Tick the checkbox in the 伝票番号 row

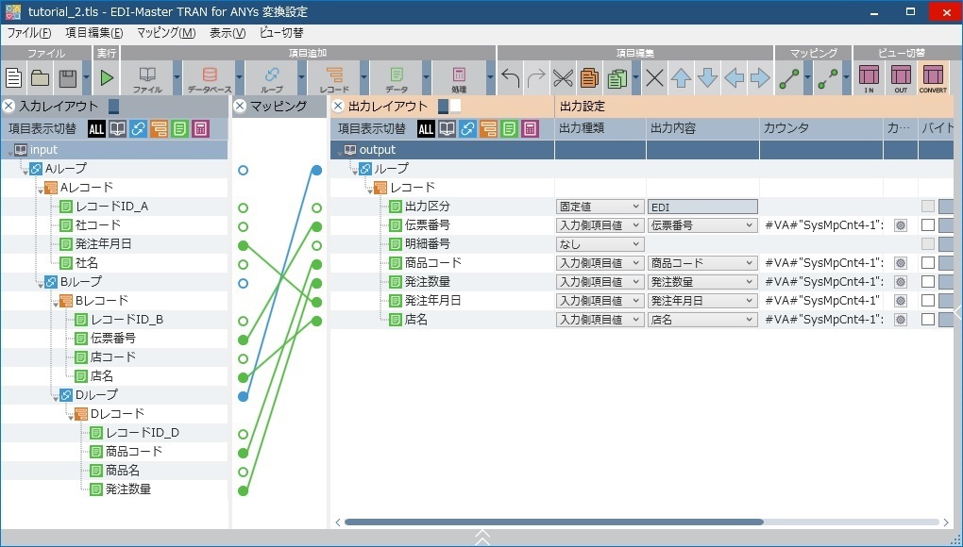point(928,225)
